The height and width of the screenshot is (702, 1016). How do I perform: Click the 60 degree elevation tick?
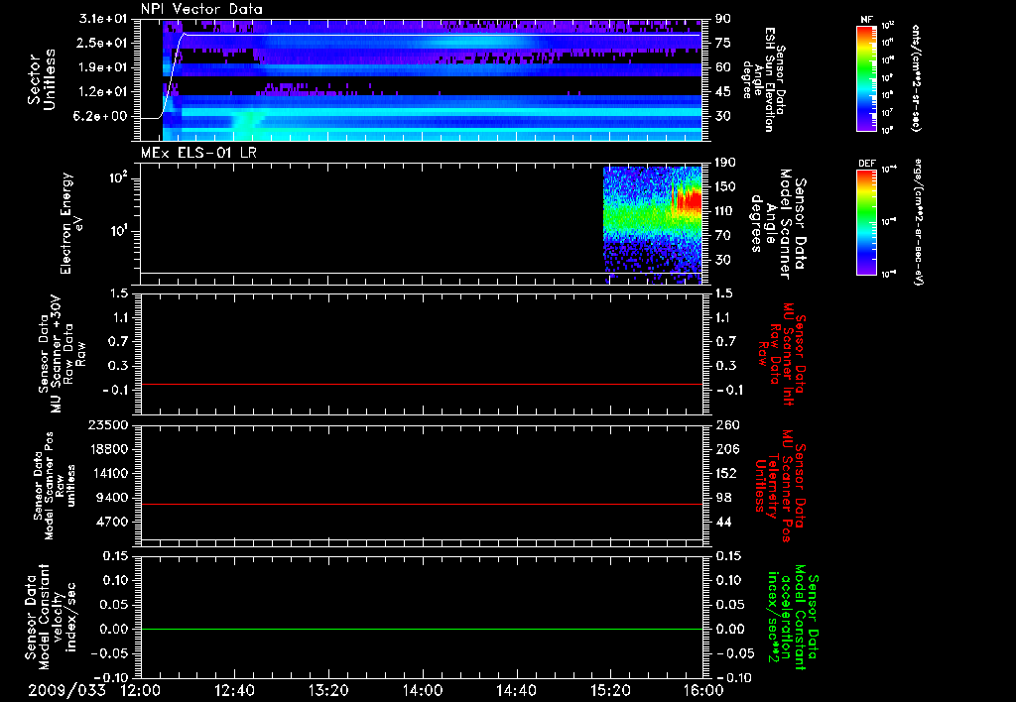[723, 67]
